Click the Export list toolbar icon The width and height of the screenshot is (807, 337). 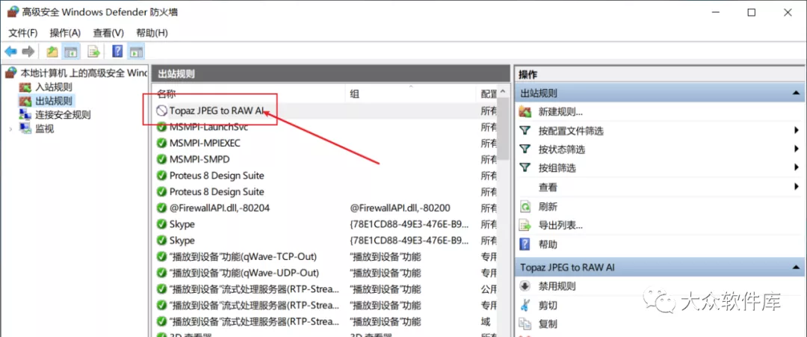(93, 52)
